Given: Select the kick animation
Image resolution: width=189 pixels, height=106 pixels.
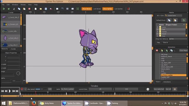Looking at the screenshot, I should 162,71.
